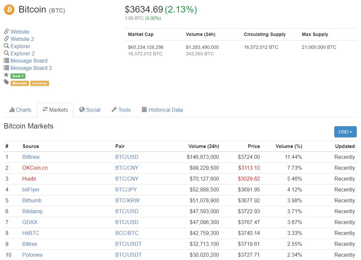Open the HitBTC exchange link
The height and width of the screenshot is (260, 361).
coord(31,233)
